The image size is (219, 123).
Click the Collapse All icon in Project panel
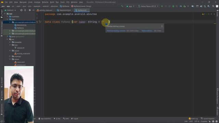click(25, 10)
